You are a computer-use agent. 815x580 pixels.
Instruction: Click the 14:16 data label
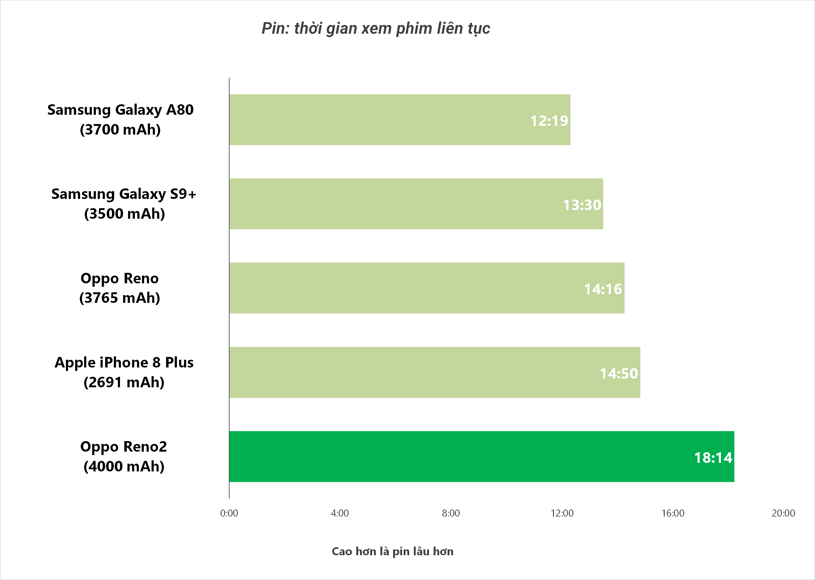click(603, 289)
